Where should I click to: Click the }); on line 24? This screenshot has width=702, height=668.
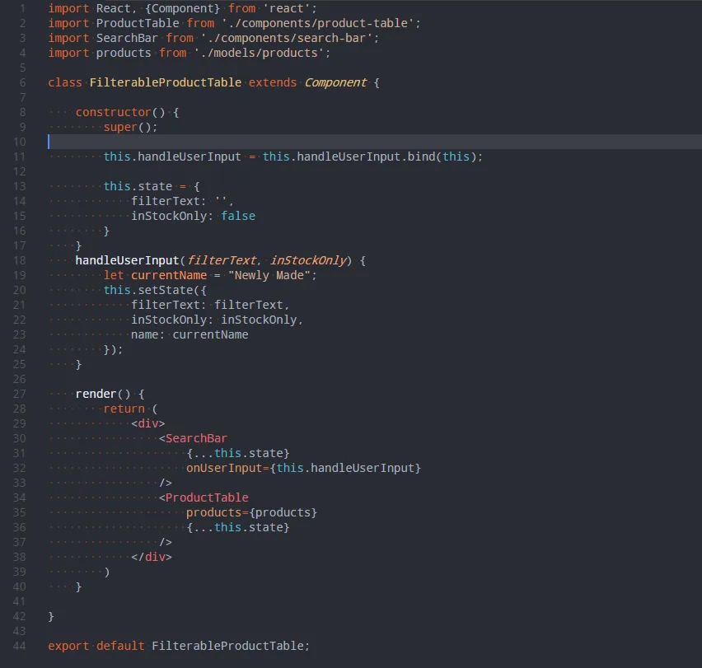pyautogui.click(x=113, y=349)
